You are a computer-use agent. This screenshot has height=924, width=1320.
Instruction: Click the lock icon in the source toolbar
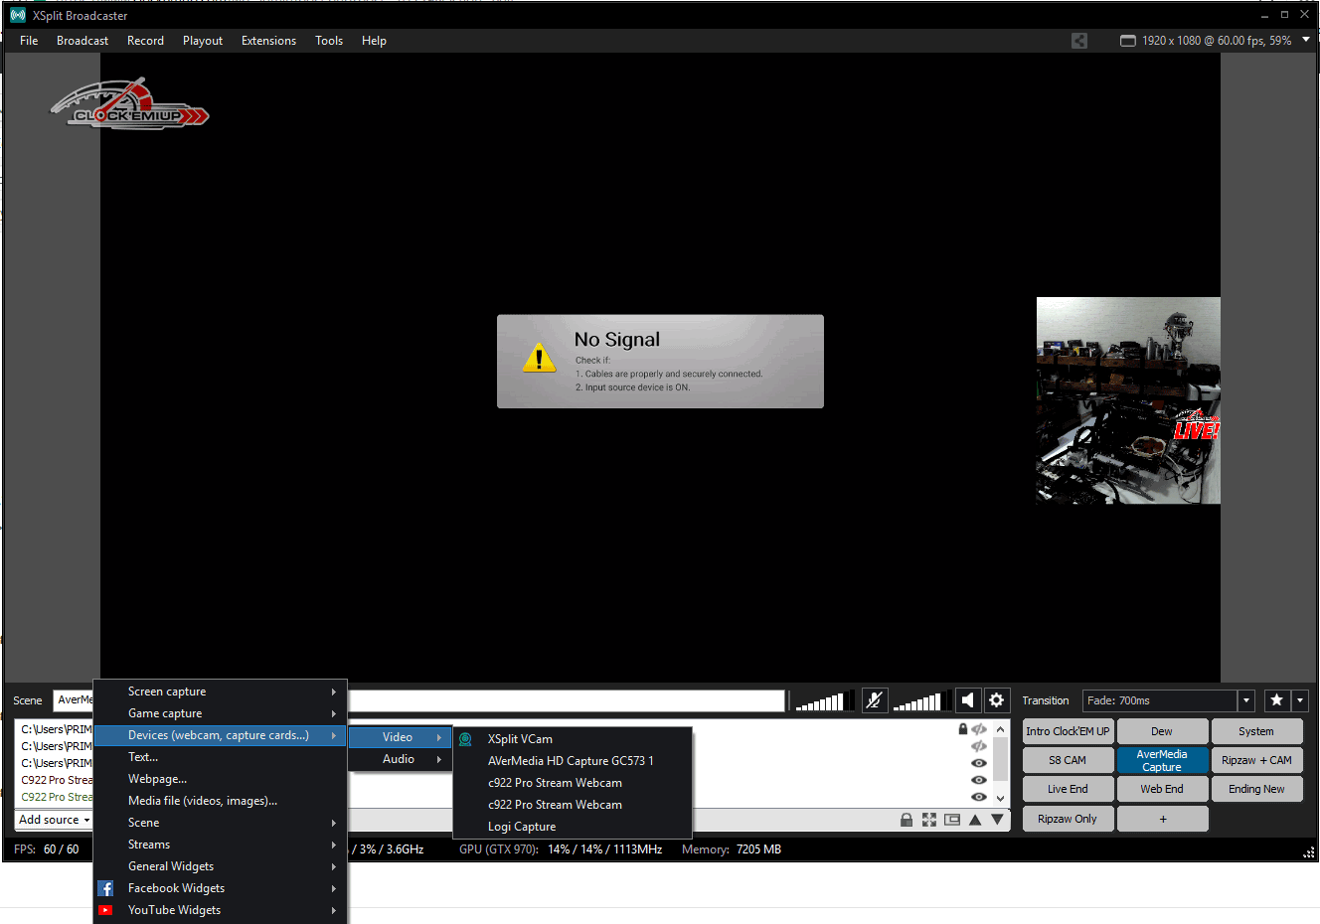907,820
